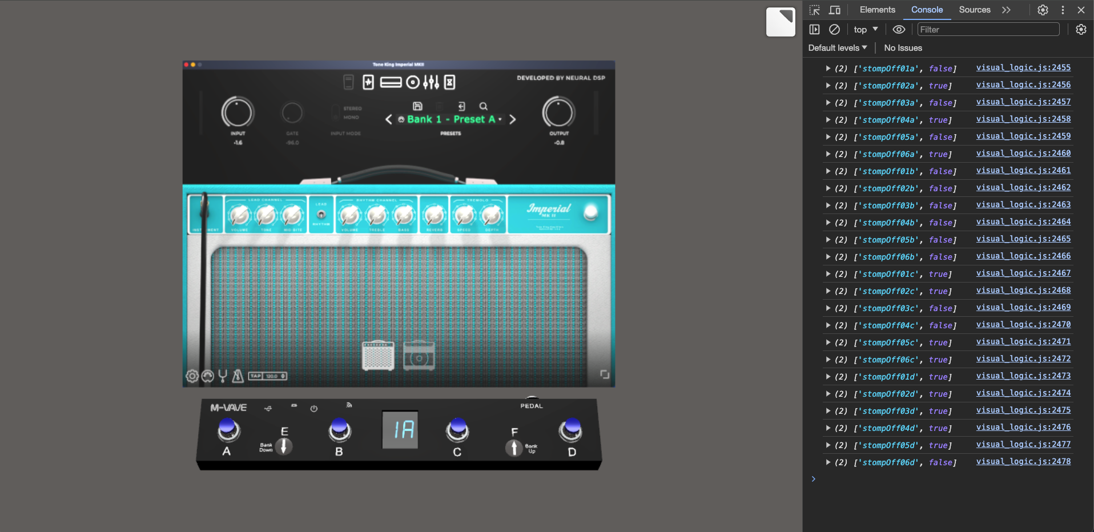
Task: Open the pre-effects stomp section icon
Action: pos(368,82)
